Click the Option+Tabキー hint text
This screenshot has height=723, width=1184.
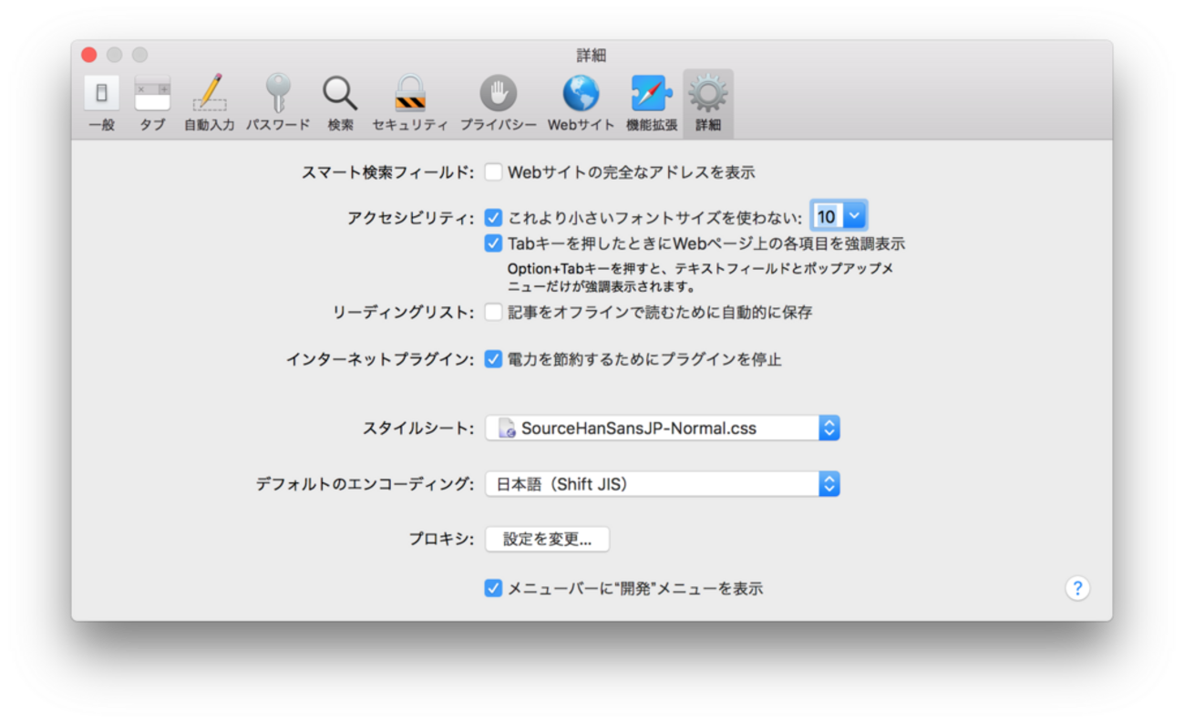[700, 278]
